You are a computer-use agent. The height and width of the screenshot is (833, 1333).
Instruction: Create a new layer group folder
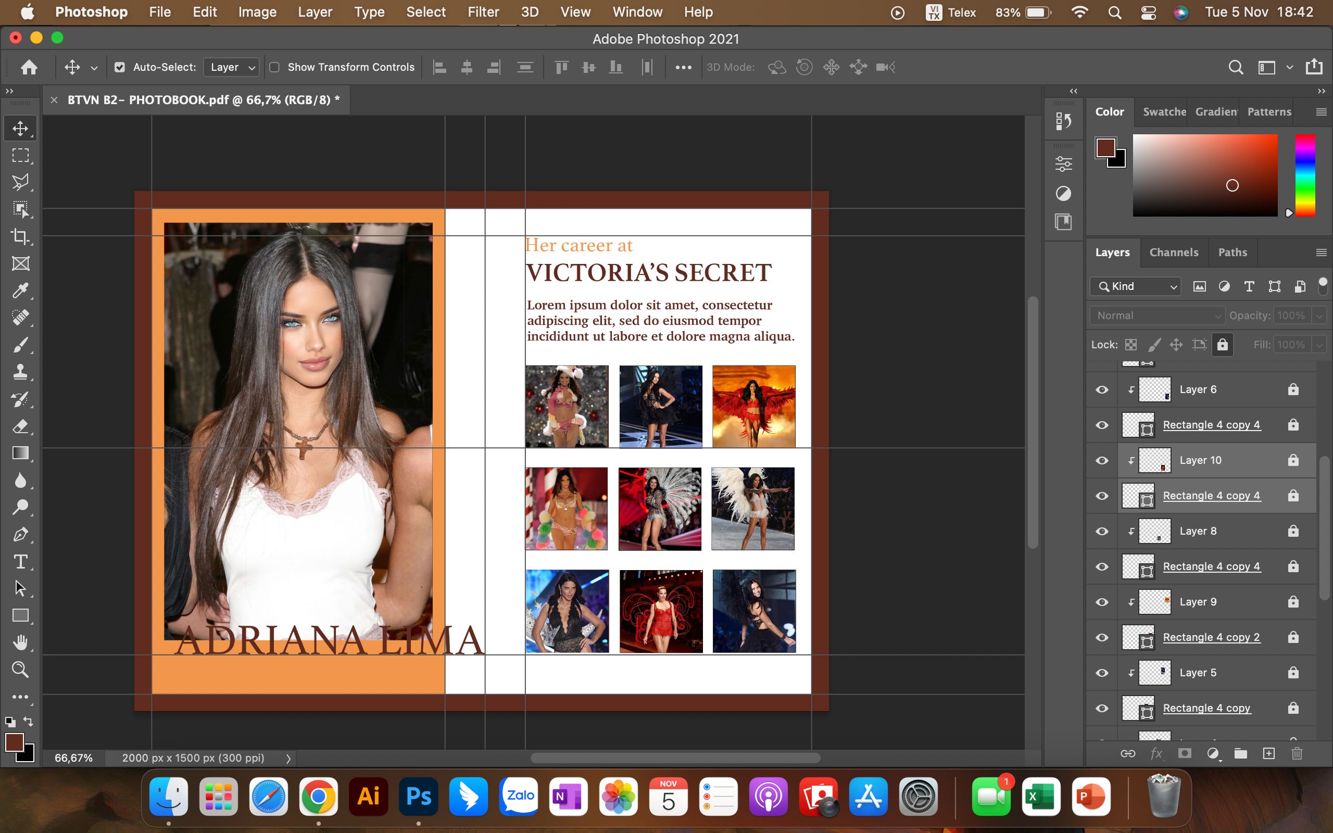coord(1240,753)
